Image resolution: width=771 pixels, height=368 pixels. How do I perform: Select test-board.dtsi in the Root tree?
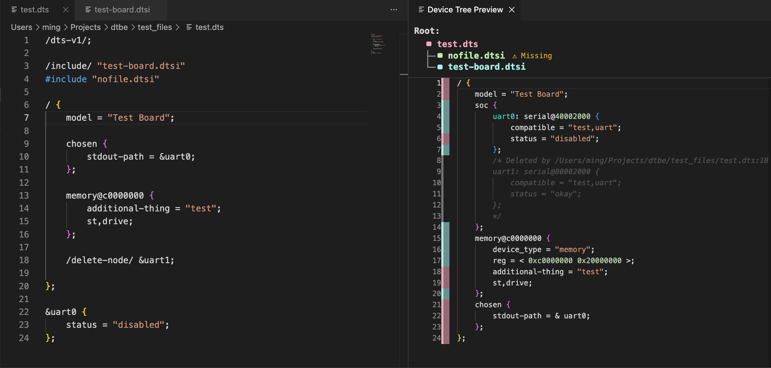[487, 67]
